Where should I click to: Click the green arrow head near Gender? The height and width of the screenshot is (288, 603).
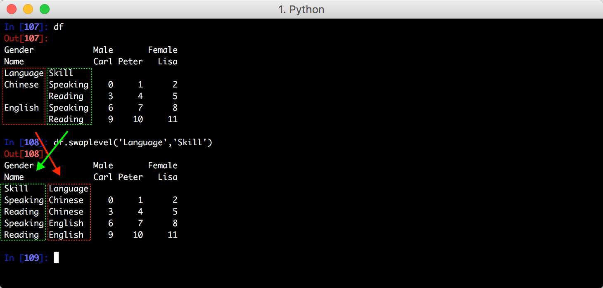40,167
